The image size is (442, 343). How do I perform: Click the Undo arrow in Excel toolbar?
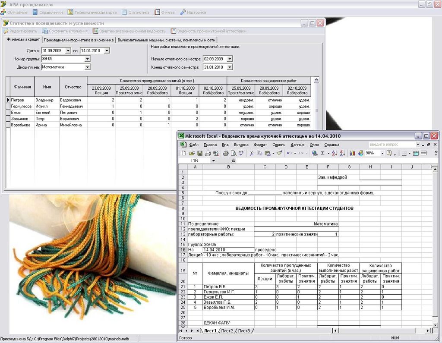coord(289,153)
